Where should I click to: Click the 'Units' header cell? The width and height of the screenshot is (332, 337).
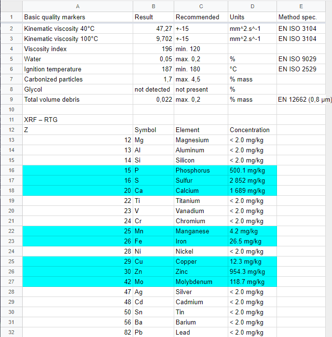tap(252, 17)
